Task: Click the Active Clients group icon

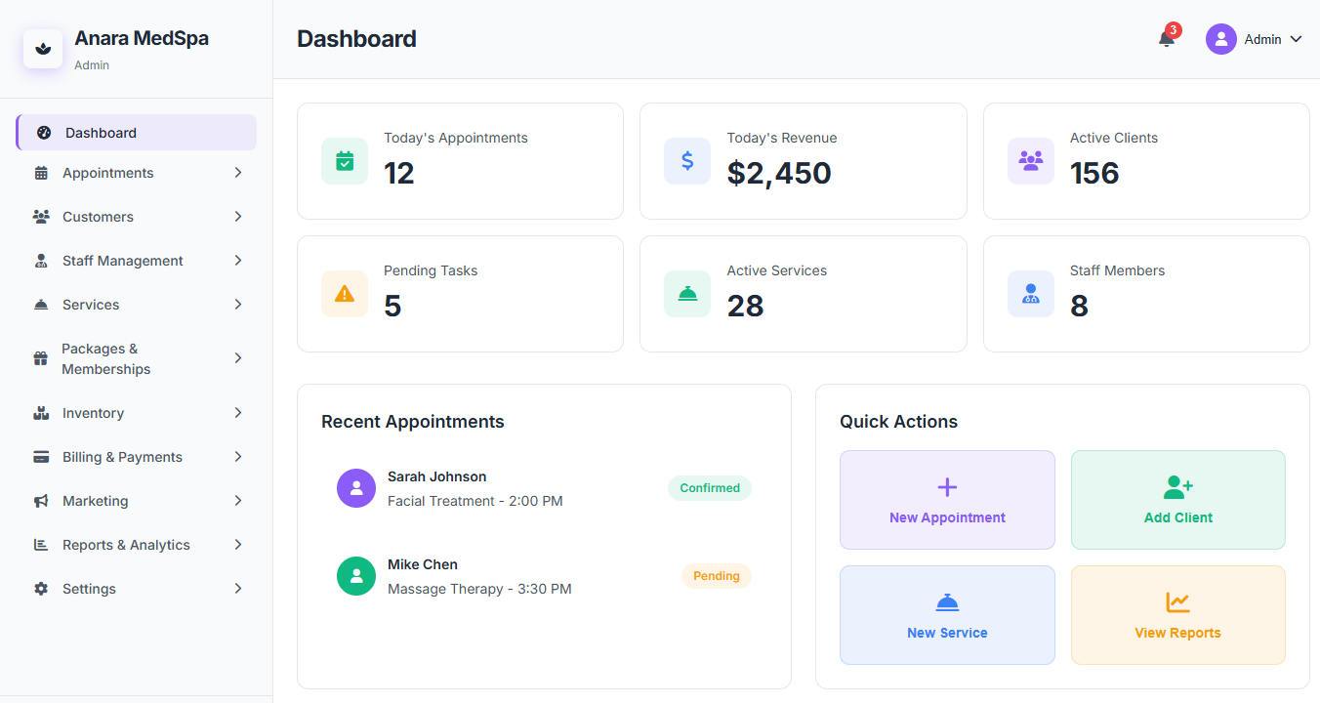Action: [x=1030, y=161]
